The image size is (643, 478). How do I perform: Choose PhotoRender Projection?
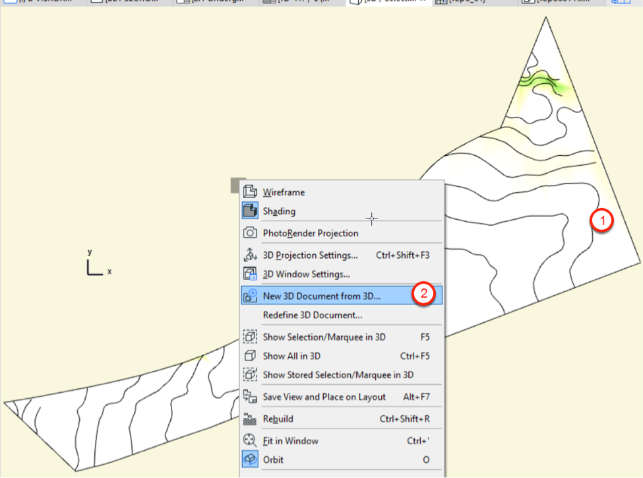(x=342, y=233)
